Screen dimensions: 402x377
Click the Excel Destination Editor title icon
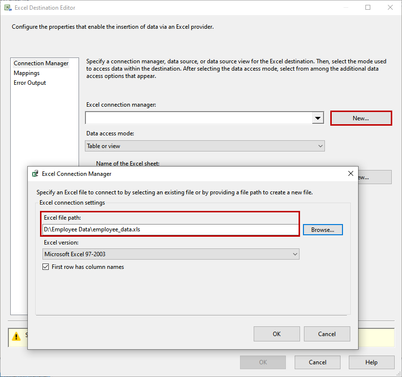point(8,8)
